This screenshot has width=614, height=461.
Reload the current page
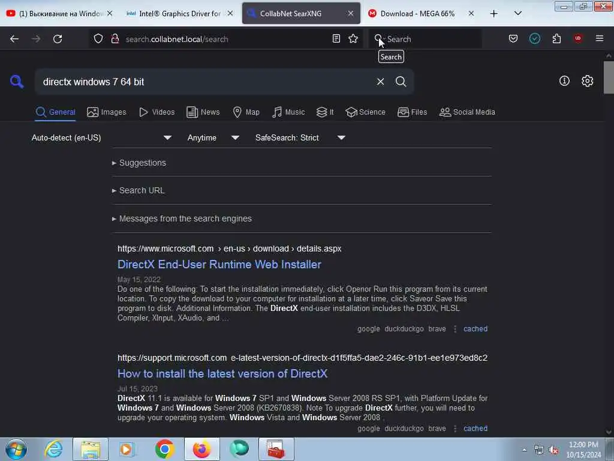[x=58, y=39]
